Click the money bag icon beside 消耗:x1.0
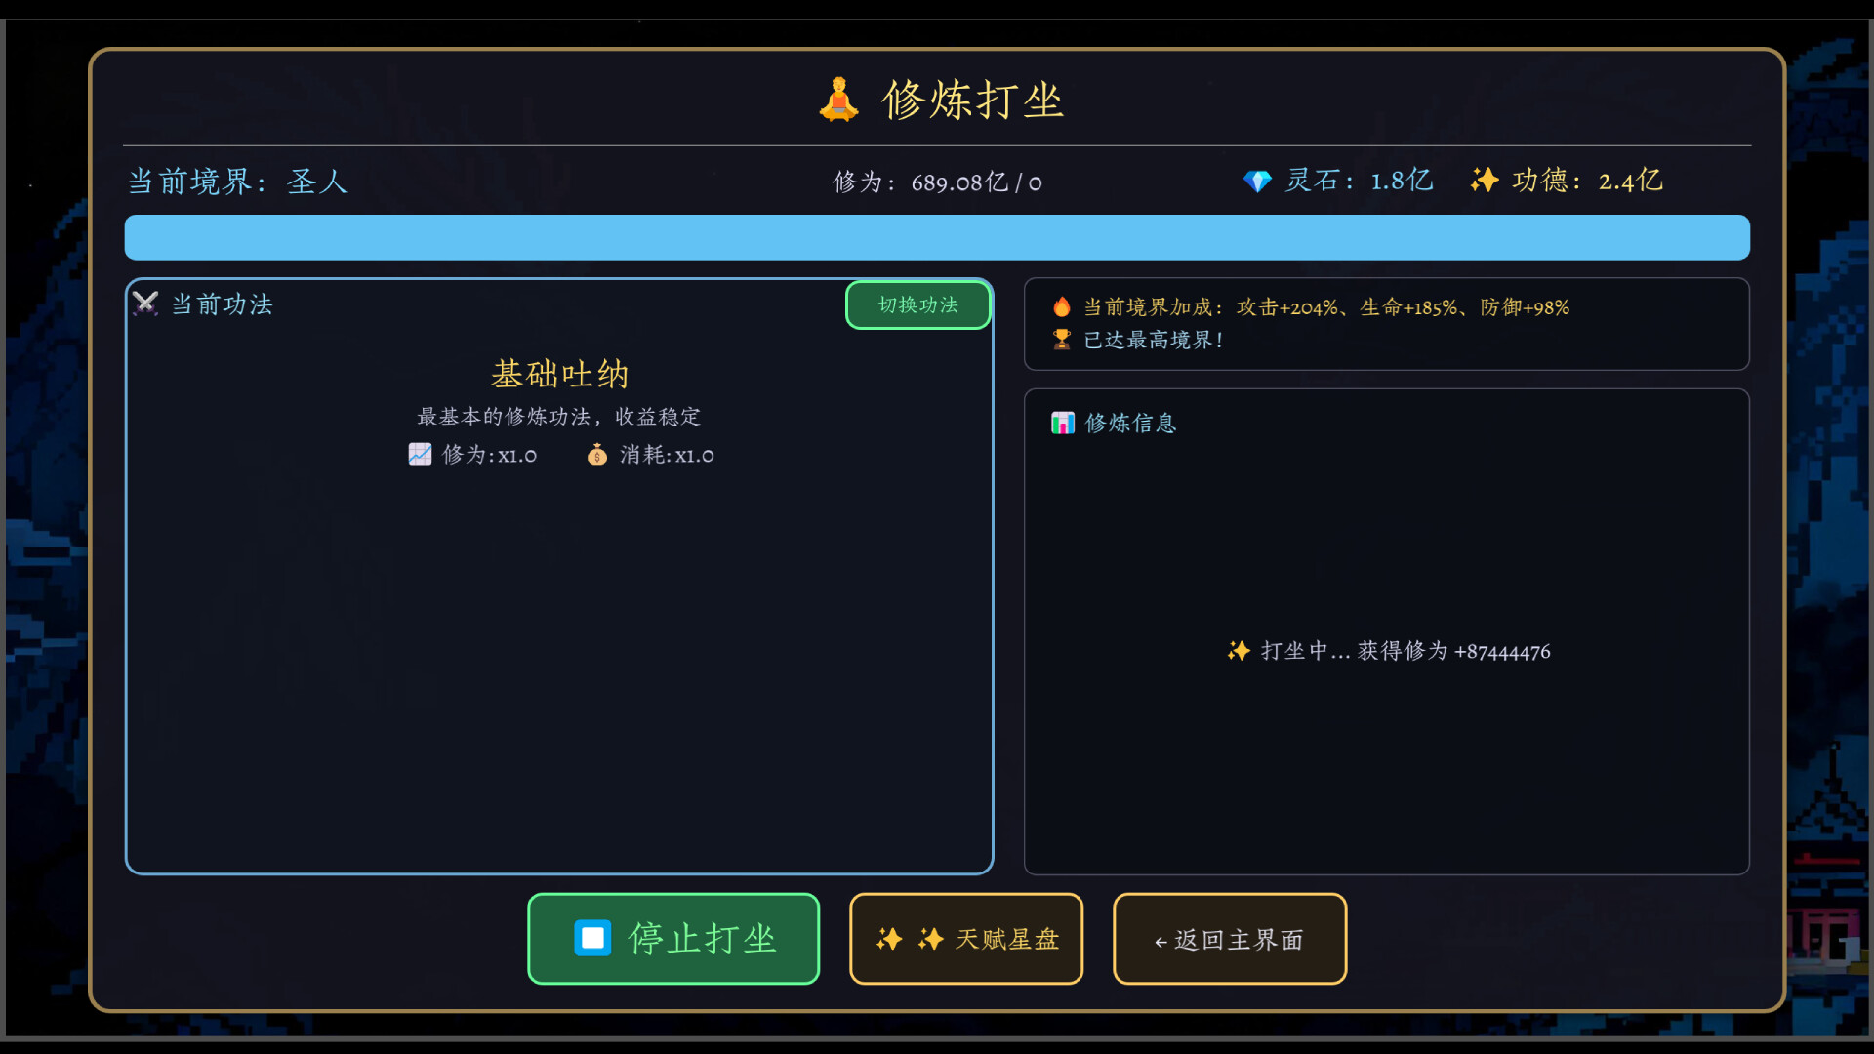The image size is (1874, 1054). point(598,455)
